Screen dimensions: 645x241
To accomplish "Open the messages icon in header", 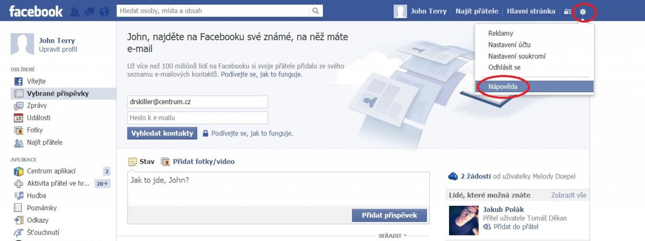I will click(x=89, y=11).
